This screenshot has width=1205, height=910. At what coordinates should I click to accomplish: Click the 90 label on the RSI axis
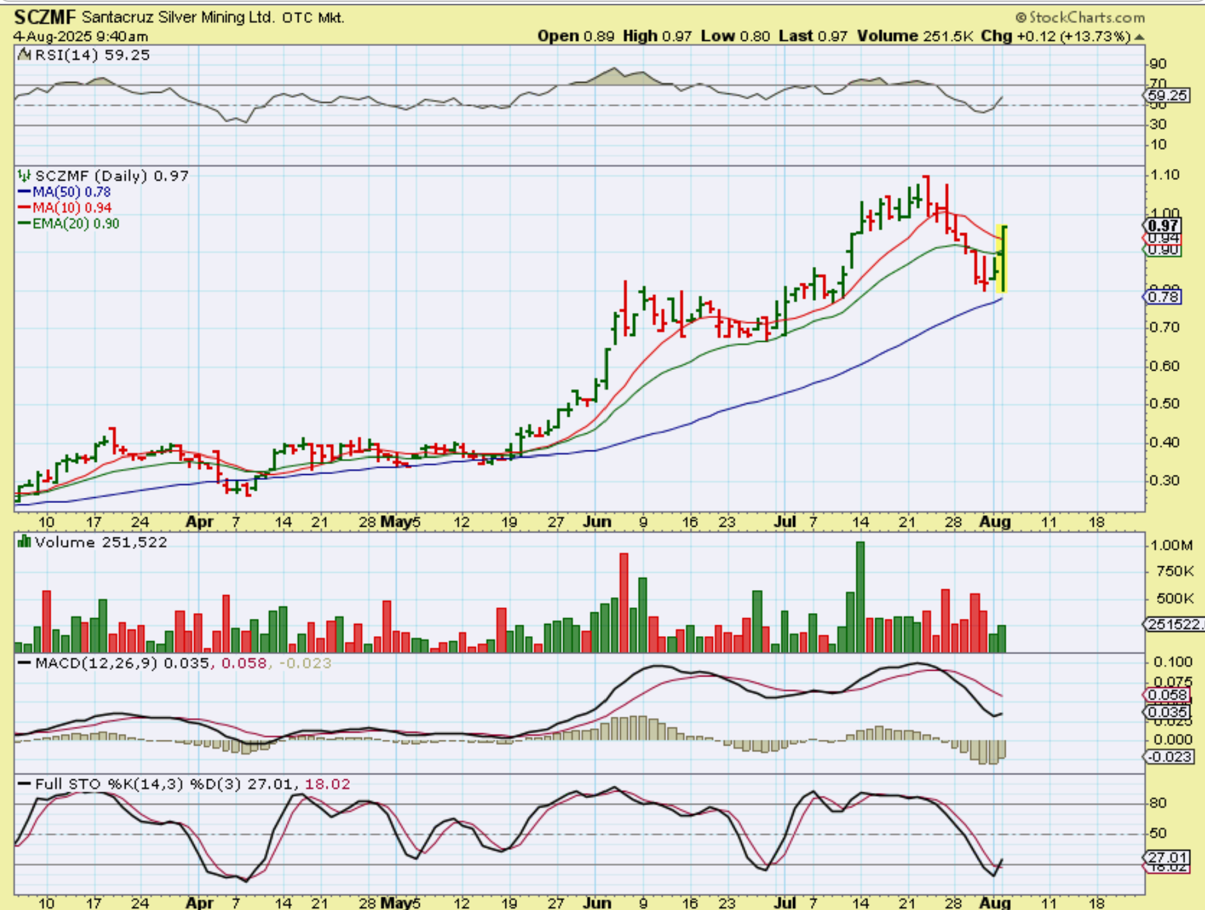click(x=1159, y=64)
